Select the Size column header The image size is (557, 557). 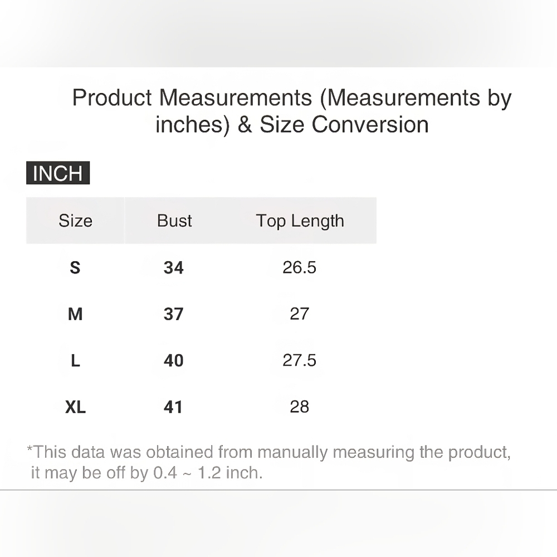[75, 221]
